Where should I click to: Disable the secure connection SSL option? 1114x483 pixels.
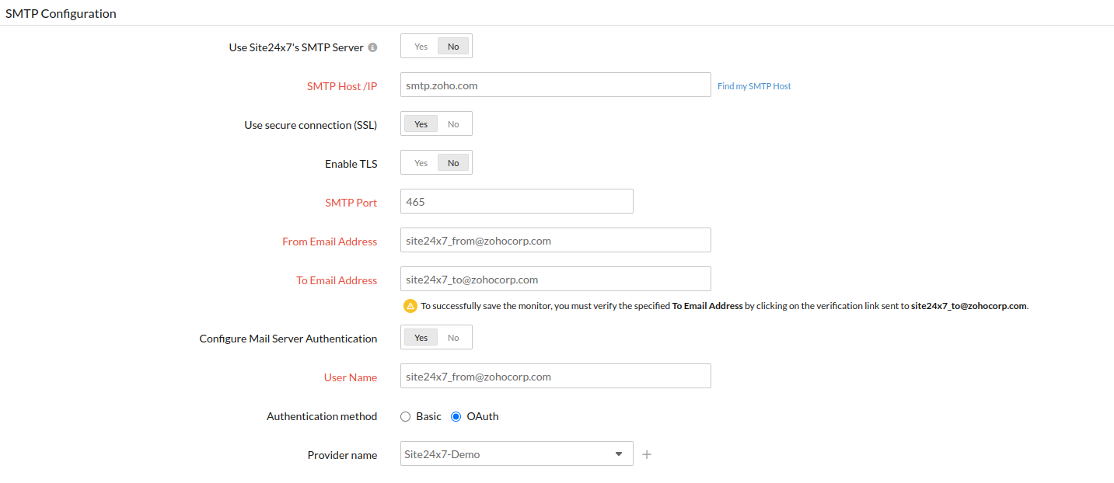click(453, 123)
